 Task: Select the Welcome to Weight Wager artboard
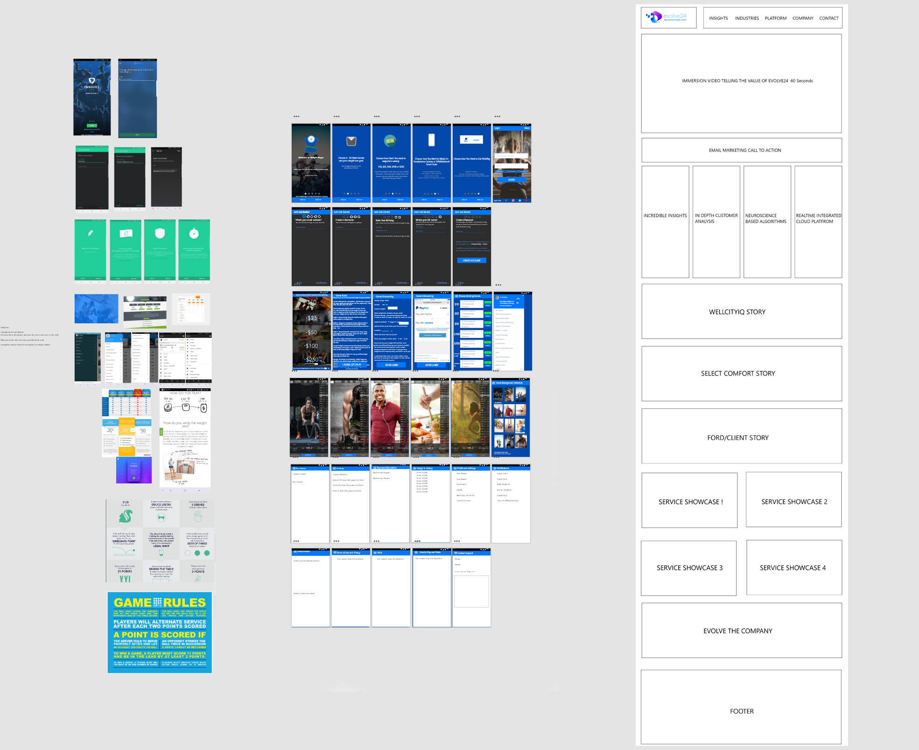pos(311,163)
